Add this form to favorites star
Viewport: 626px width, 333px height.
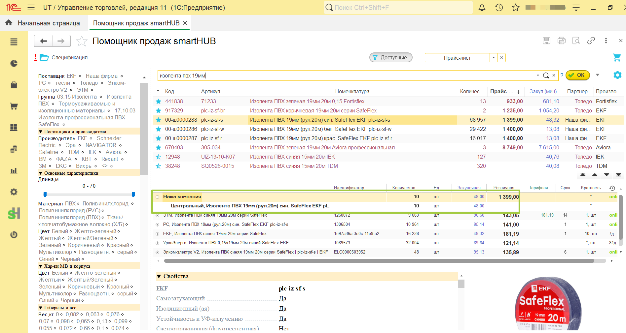coord(82,41)
